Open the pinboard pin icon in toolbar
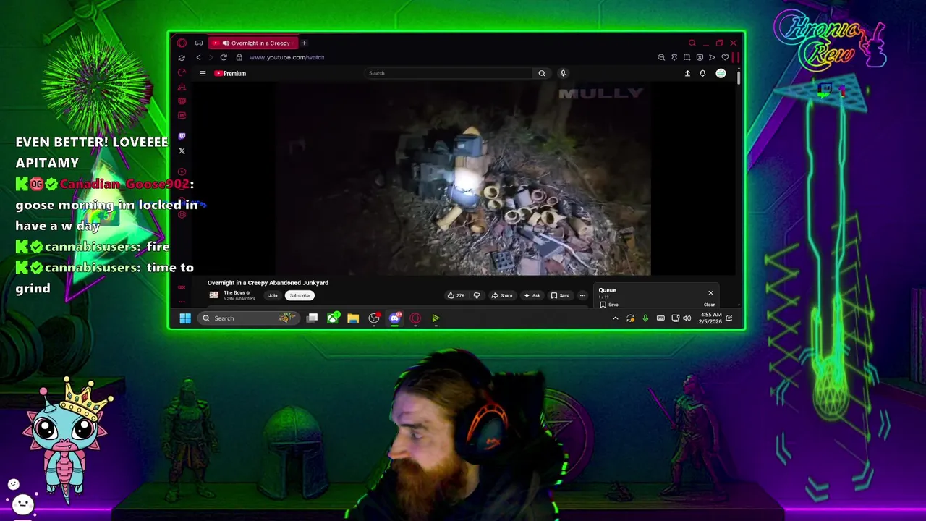This screenshot has height=521, width=926. [x=674, y=57]
